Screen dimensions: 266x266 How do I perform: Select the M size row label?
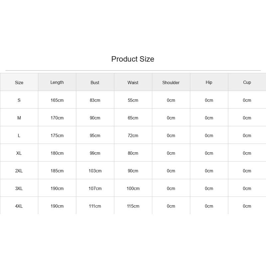point(19,118)
